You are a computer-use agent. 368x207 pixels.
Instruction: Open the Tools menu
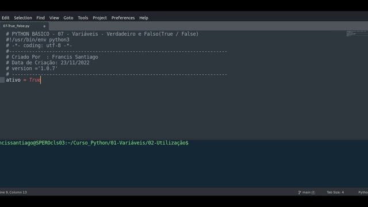83,18
